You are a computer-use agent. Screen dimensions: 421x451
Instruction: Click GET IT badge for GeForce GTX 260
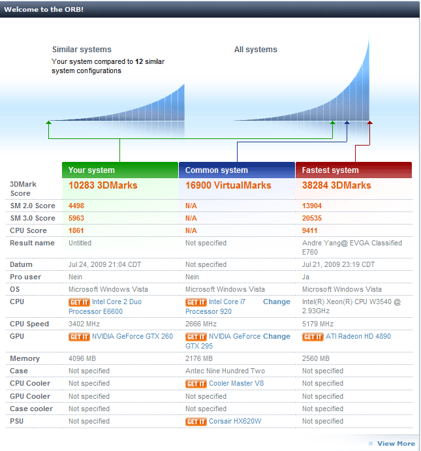[79, 337]
